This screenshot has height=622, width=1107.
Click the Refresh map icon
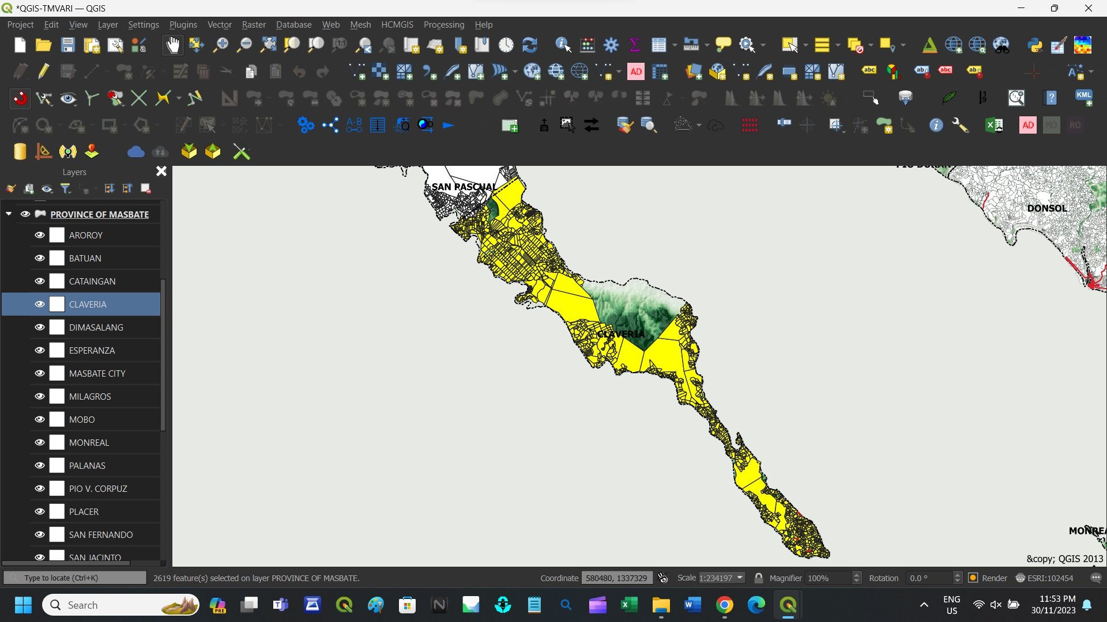pos(529,45)
